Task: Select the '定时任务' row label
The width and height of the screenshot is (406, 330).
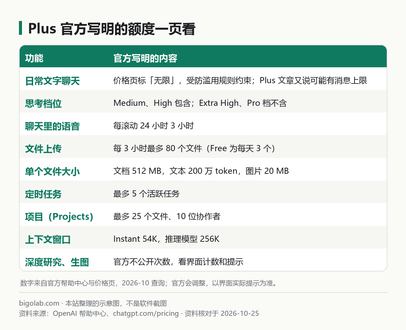Action: [43, 194]
